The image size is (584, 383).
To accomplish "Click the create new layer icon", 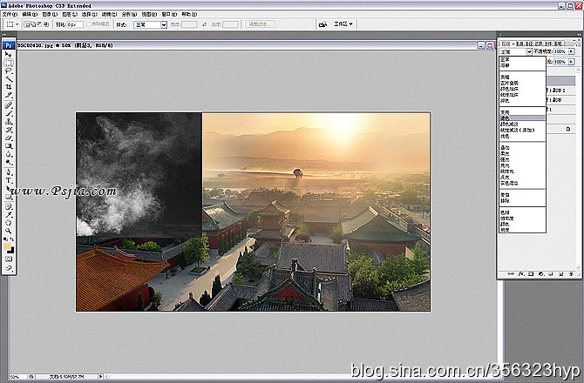I will point(560,274).
